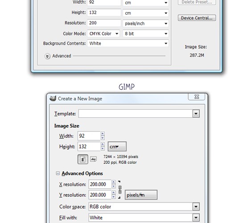This screenshot has width=252, height=223.
Task: Open Photoshop Color Mode CMYK dropdown
Action: (103, 33)
